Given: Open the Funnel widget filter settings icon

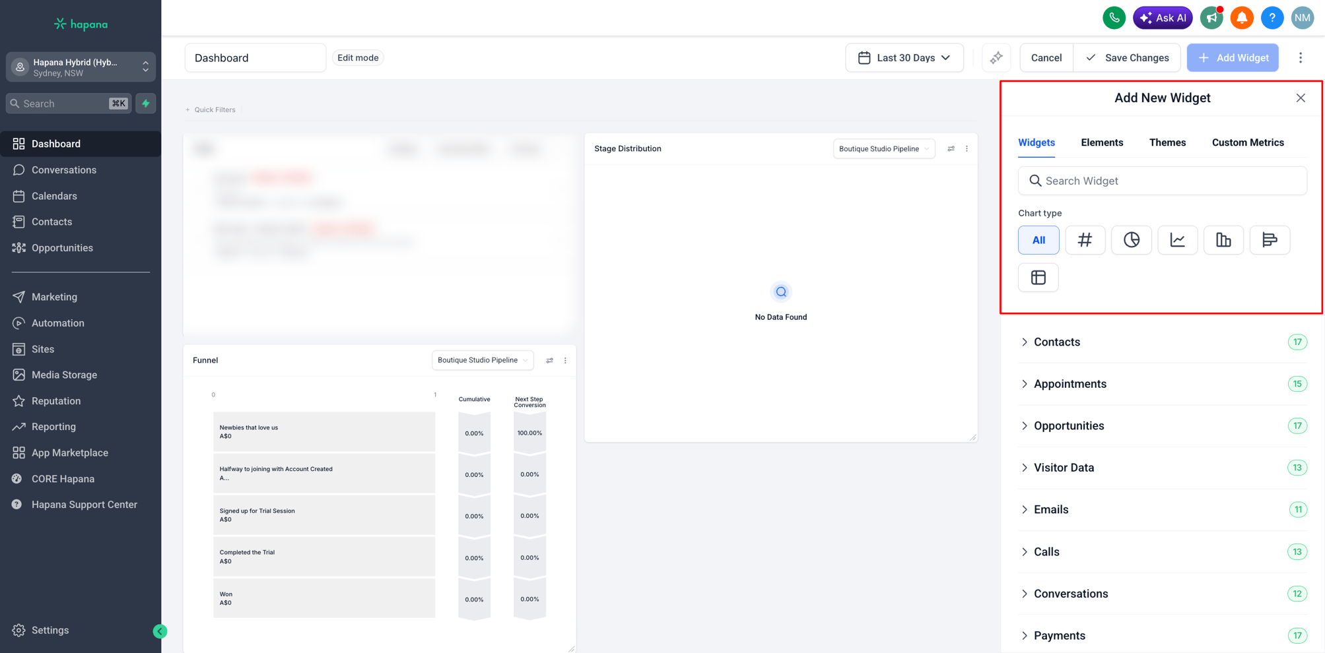Looking at the screenshot, I should (x=549, y=361).
